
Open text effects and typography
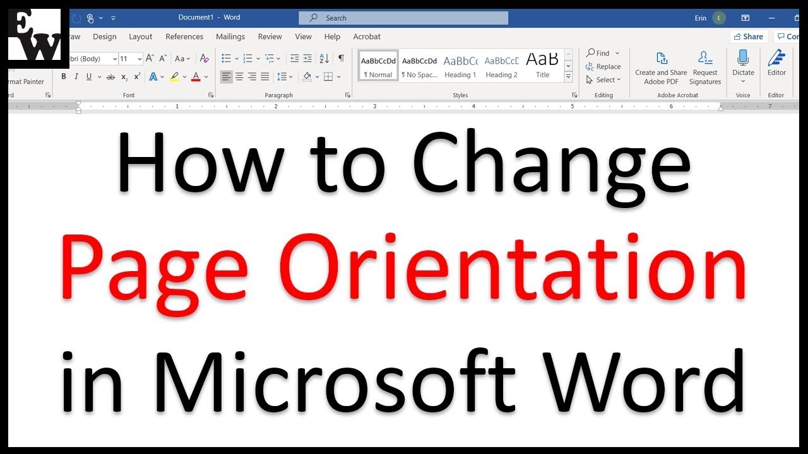point(153,77)
